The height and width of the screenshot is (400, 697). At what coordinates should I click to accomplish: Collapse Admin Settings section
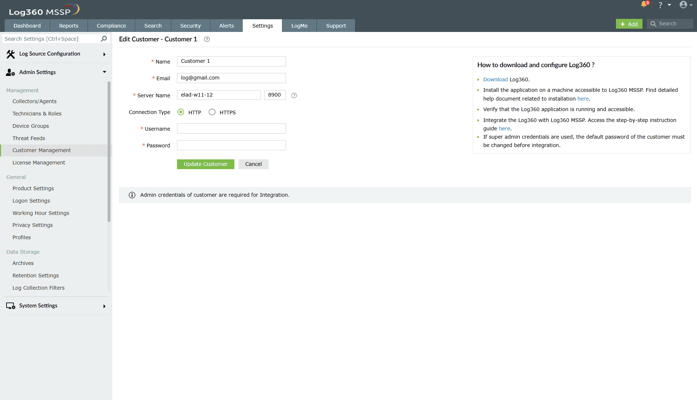(104, 72)
